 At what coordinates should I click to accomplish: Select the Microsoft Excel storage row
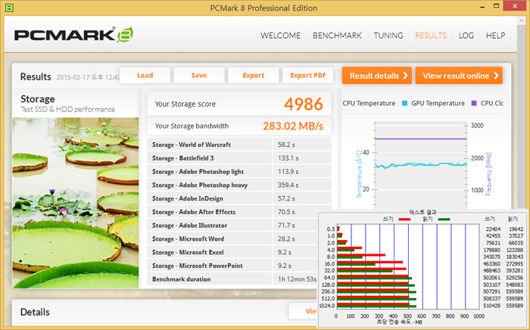pos(233,252)
